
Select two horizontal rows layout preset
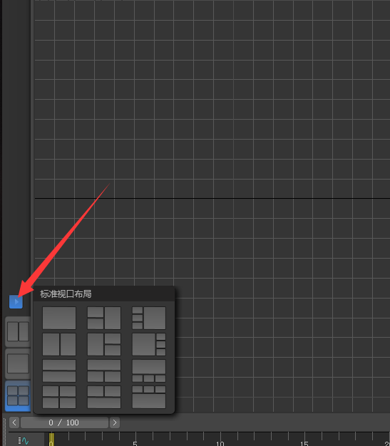pyautogui.click(x=59, y=370)
